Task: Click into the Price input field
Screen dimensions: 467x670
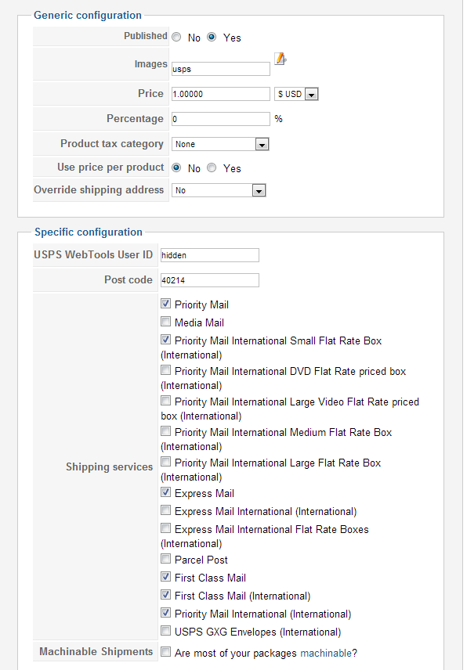Action: 221,94
